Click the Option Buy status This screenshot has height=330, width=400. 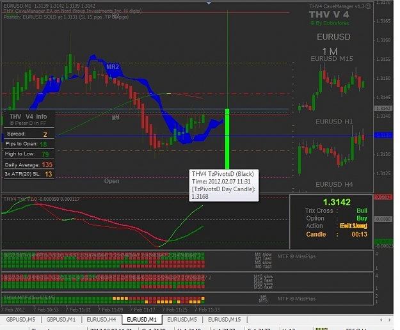[x=362, y=218]
